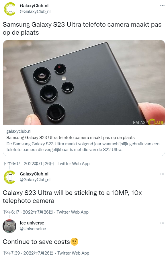Open the 下午6:07 timestamp of the first tweet
This screenshot has height=258, width=168.
point(28,164)
